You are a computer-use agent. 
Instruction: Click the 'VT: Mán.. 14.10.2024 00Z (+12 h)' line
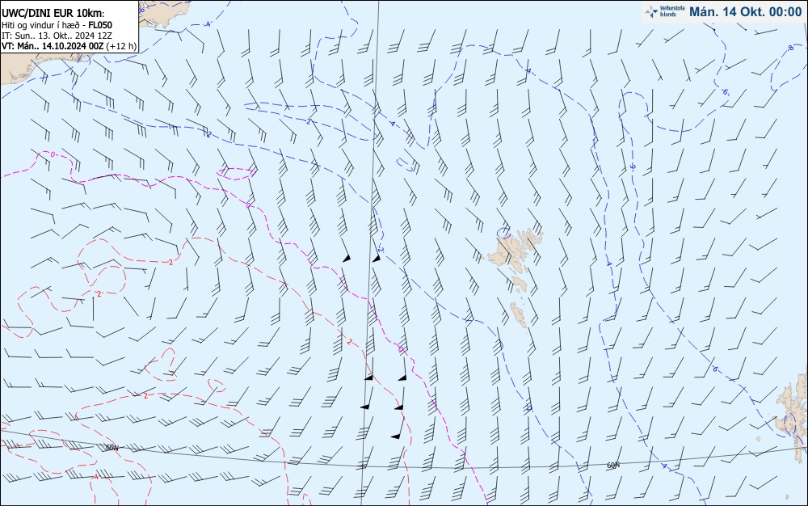click(69, 46)
